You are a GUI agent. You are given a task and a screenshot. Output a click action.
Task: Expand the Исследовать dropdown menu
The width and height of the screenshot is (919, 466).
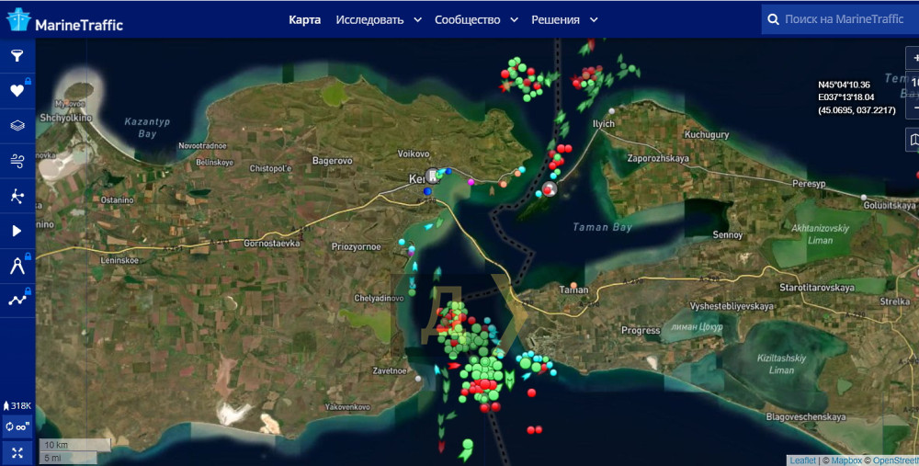[379, 19]
